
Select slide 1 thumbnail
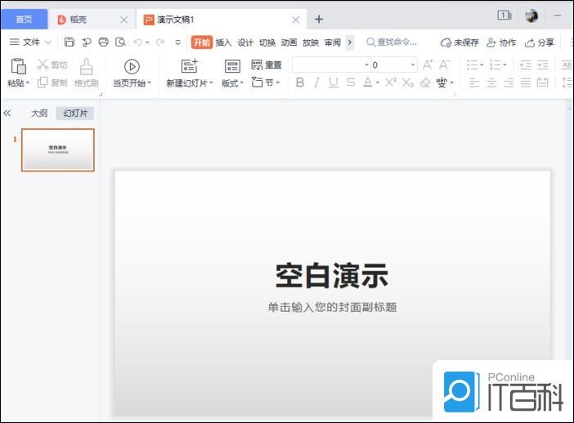point(58,150)
